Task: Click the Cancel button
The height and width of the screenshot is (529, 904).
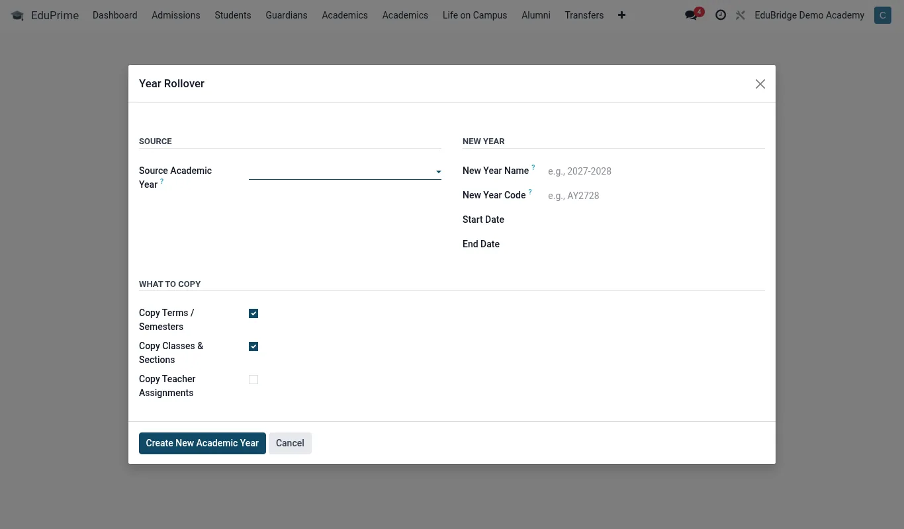Action: 290,443
